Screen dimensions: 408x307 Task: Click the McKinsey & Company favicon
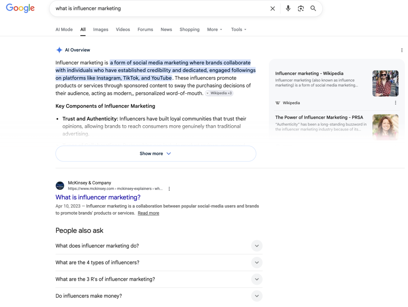tap(60, 186)
